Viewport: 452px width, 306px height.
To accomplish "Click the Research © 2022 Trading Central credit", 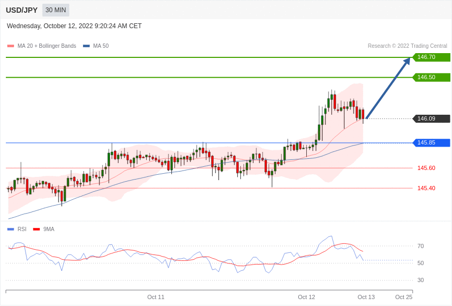I will pos(407,46).
